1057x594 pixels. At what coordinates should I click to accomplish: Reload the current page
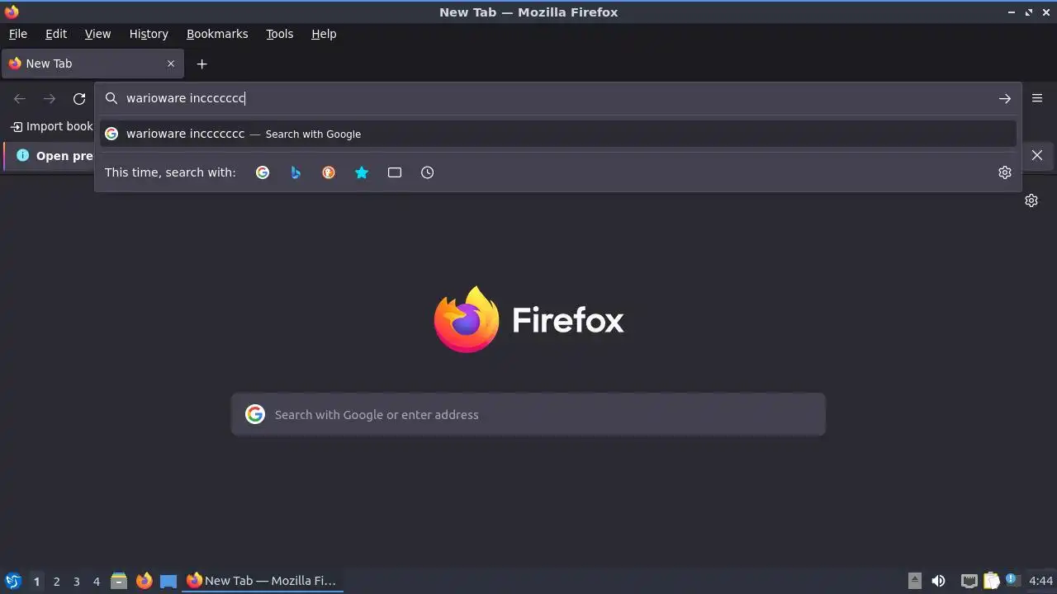(79, 99)
